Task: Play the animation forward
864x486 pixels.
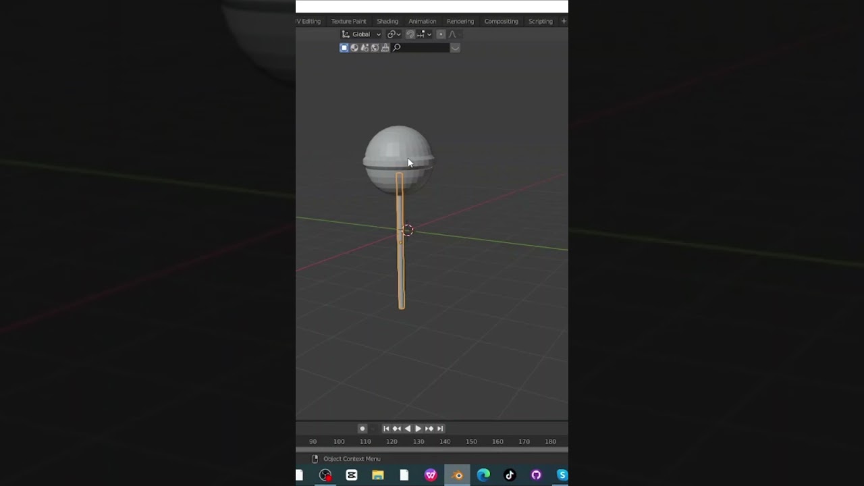Action: 418,429
